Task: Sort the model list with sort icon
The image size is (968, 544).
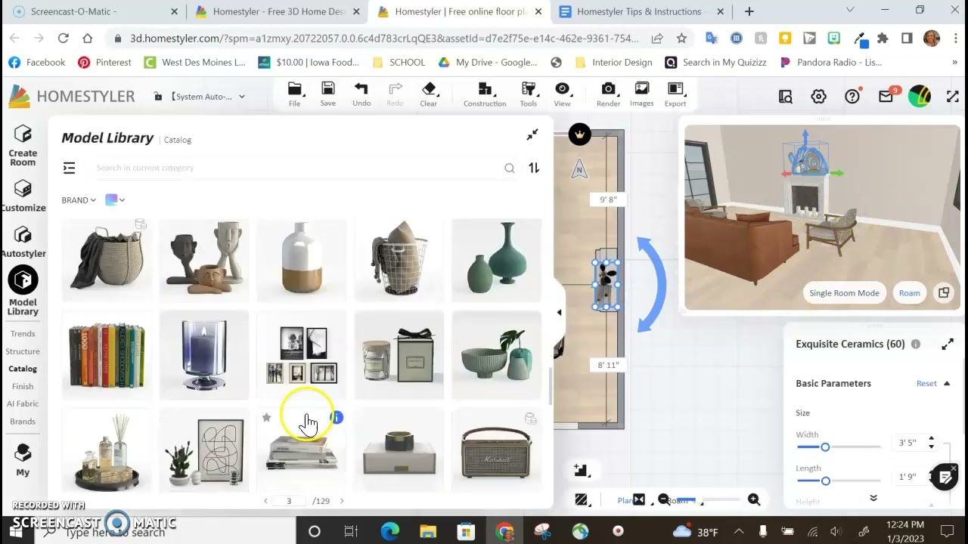Action: click(534, 168)
